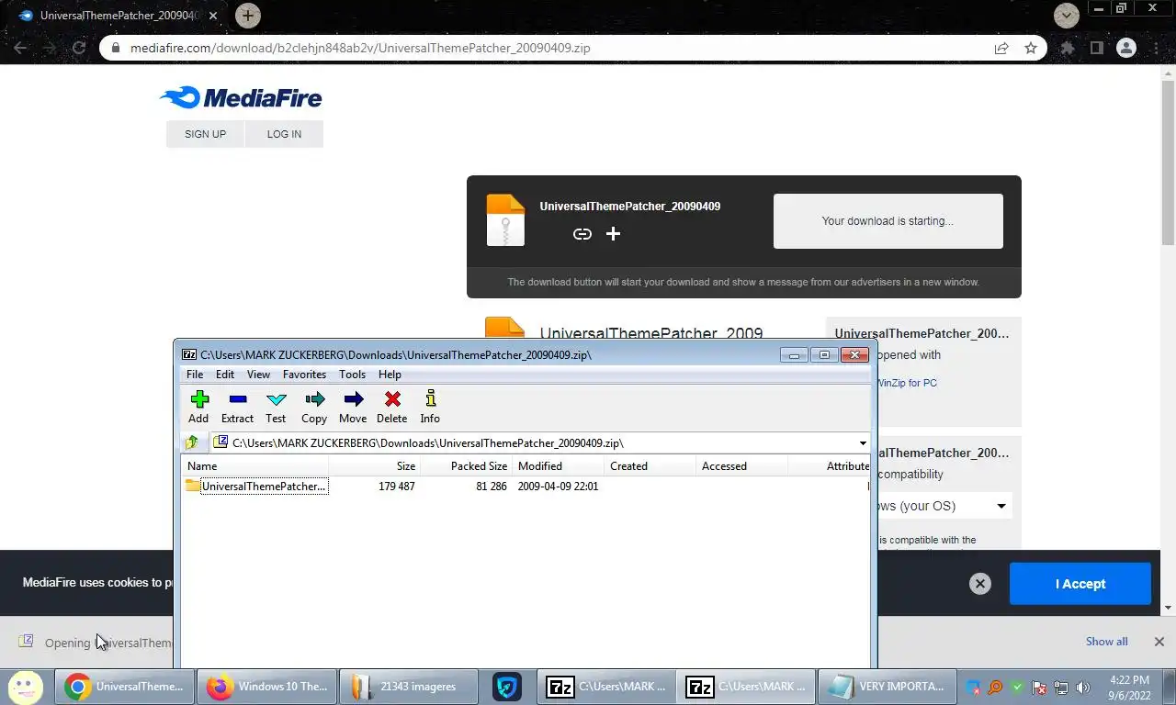Expand the 7-Zip address path dropdown
The width and height of the screenshot is (1176, 705).
tap(863, 443)
